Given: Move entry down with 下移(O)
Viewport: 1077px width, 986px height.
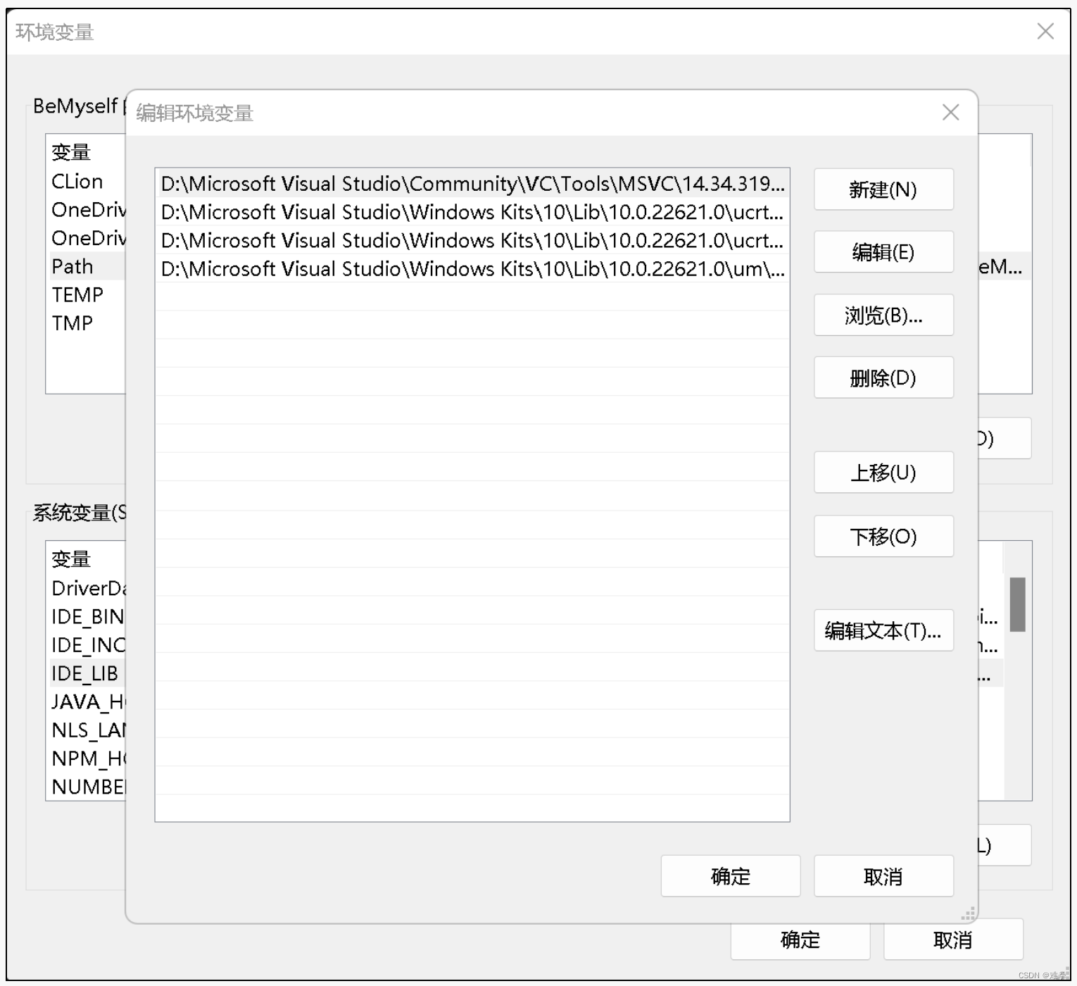Looking at the screenshot, I should click(883, 536).
